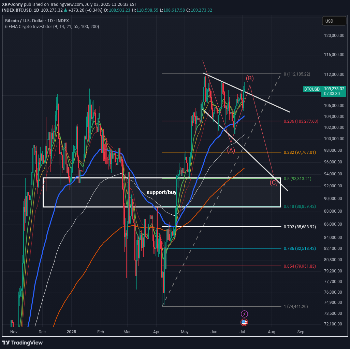
Task: Click the 90,000.00 price axis label
Action: [333, 199]
